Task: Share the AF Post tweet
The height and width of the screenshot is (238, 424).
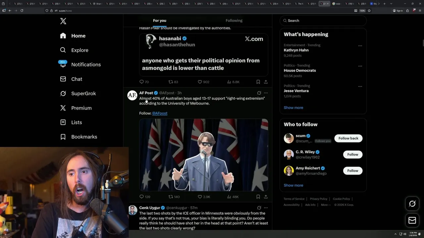Action: (x=266, y=197)
